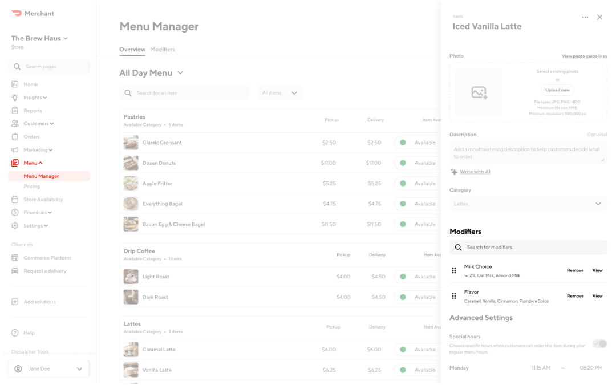Open the Pricing submenu item
The height and width of the screenshot is (385, 616).
[x=32, y=186]
